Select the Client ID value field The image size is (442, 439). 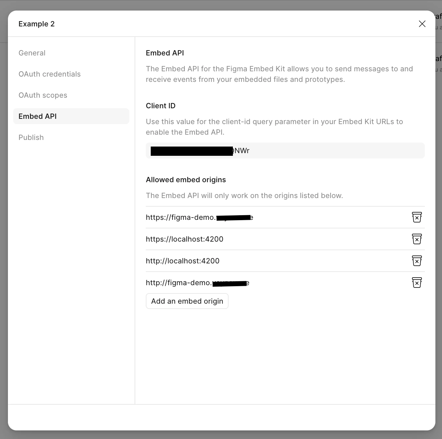click(285, 151)
